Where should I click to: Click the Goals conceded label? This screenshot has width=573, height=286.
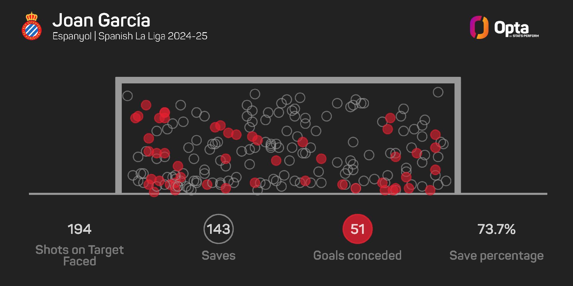click(357, 256)
